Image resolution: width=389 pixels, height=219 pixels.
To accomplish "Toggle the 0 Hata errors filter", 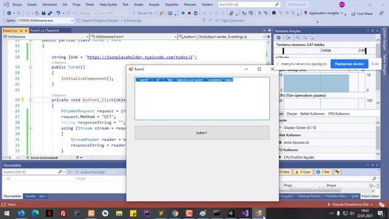I will (284, 172).
